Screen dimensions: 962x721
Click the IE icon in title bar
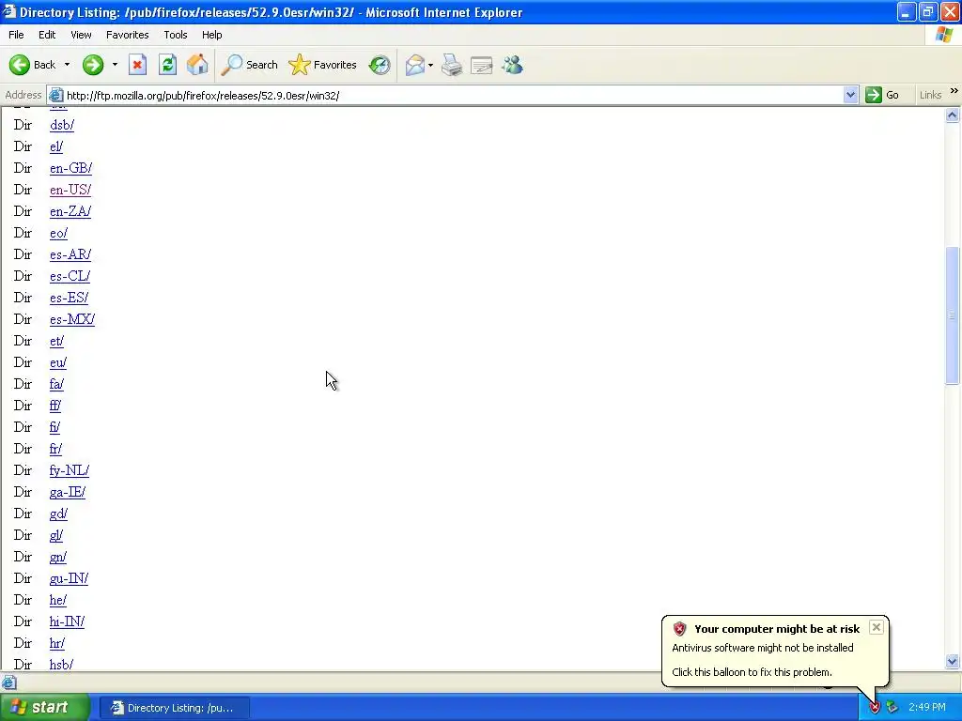tap(9, 11)
